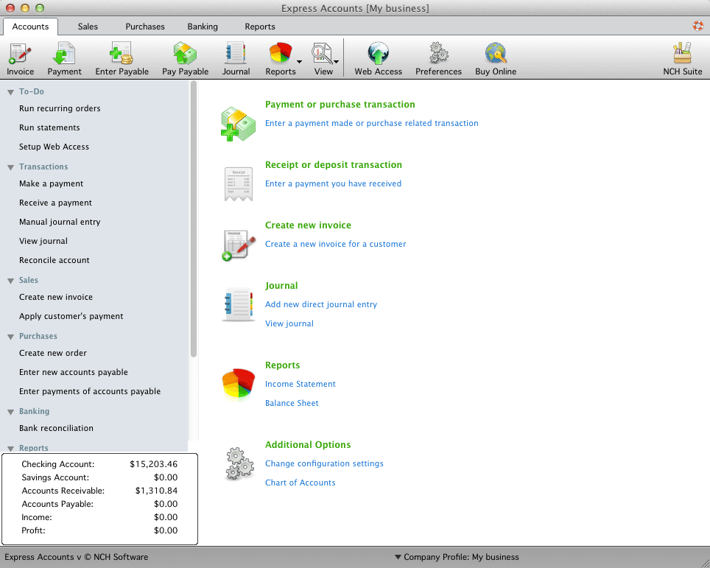Click the notebook icon beside Journal section

point(238,304)
